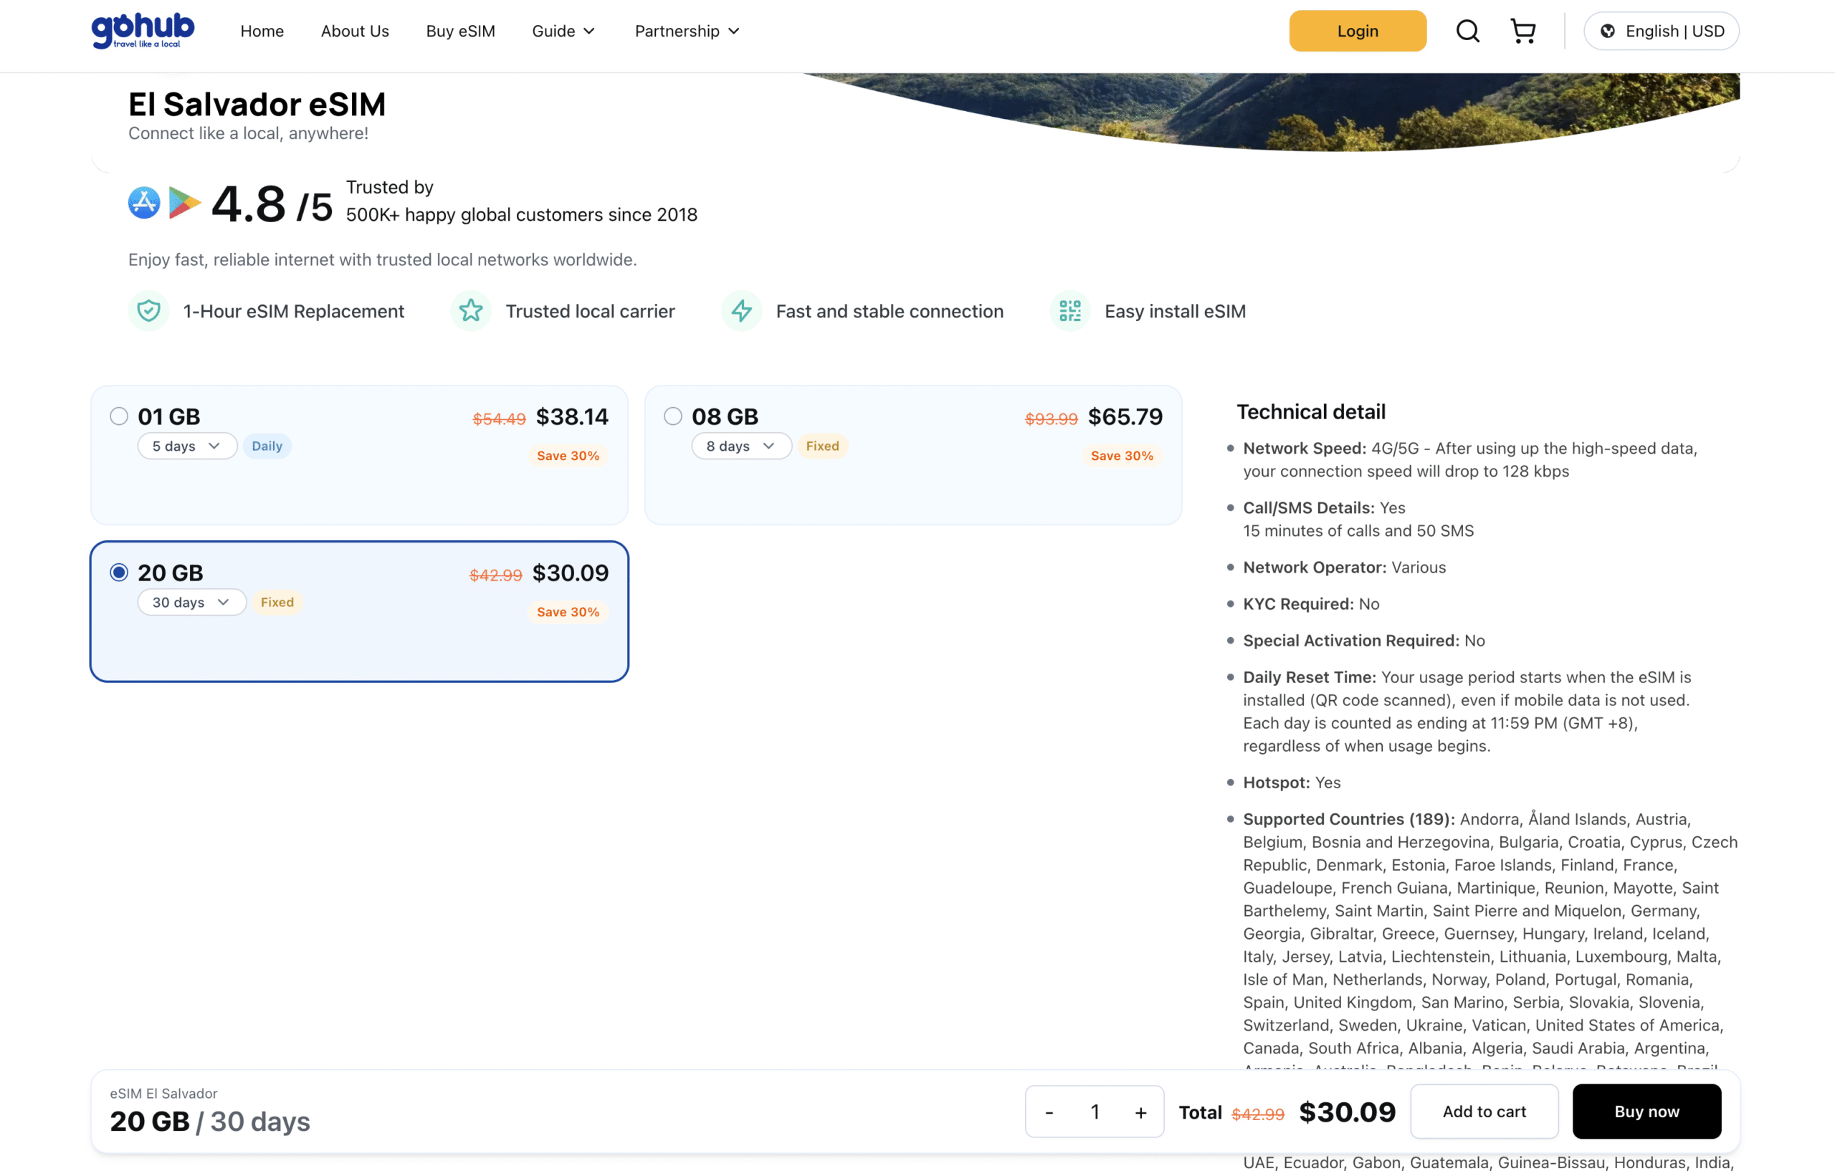1835x1171 pixels.
Task: Click the 1-Hour eSIM Replacement shield icon
Action: tap(148, 311)
